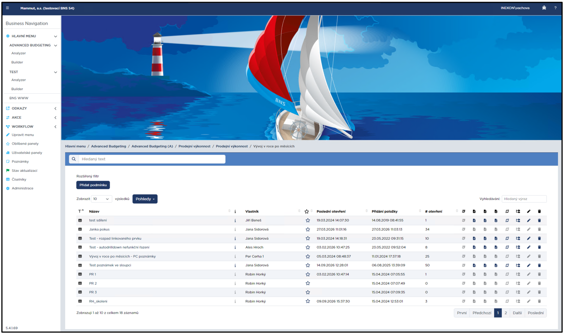This screenshot has width=564, height=334.
Task: Open the Pohledy dropdown button
Action: pos(145,199)
